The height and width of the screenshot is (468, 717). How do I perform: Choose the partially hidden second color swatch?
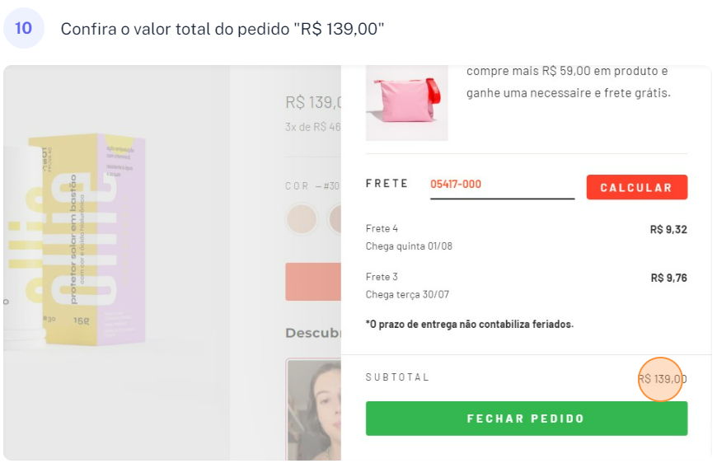point(335,220)
